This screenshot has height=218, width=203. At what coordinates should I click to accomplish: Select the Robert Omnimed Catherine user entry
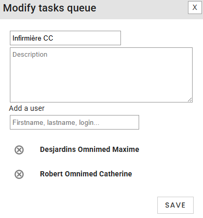click(86, 174)
